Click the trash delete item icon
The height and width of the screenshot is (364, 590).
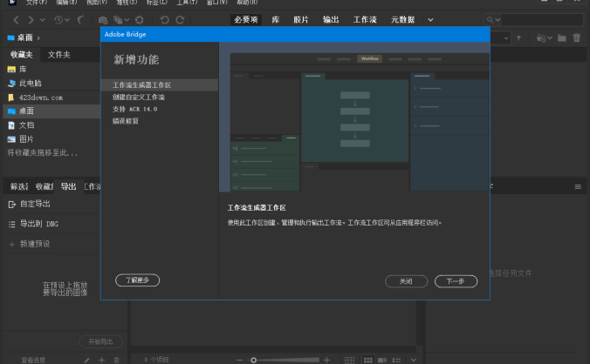(x=577, y=38)
